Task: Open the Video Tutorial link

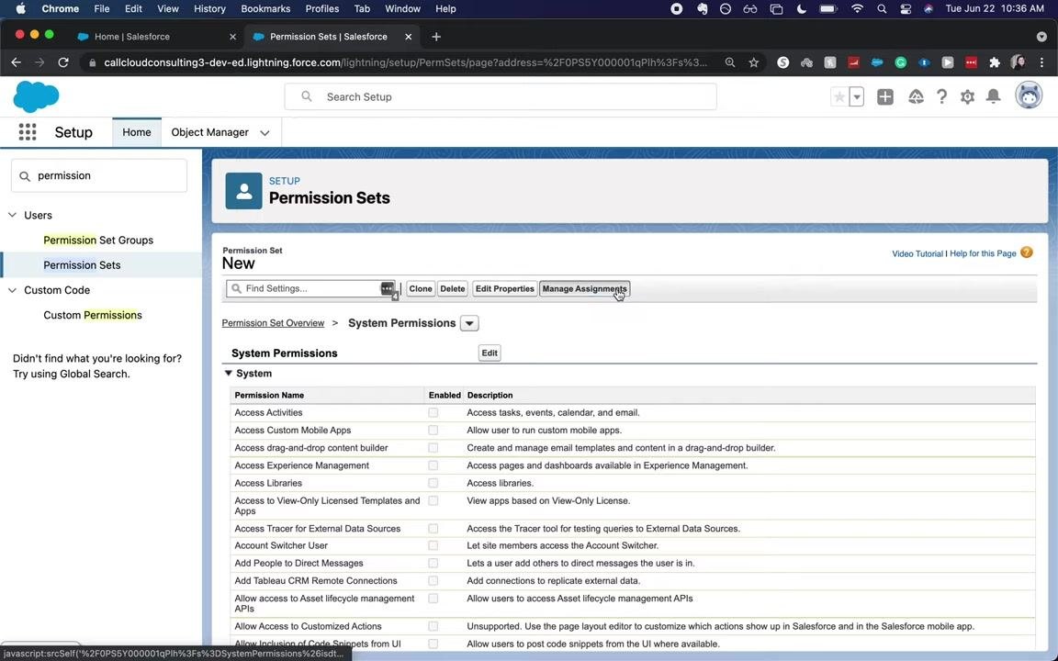Action: click(x=917, y=253)
